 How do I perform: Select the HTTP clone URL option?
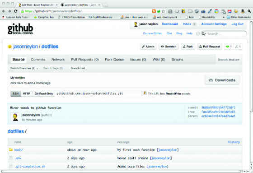[x=27, y=94]
